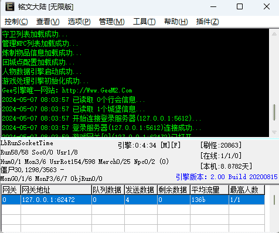Close the 铭文大陆 window
279x233 pixels.
pos(267,7)
